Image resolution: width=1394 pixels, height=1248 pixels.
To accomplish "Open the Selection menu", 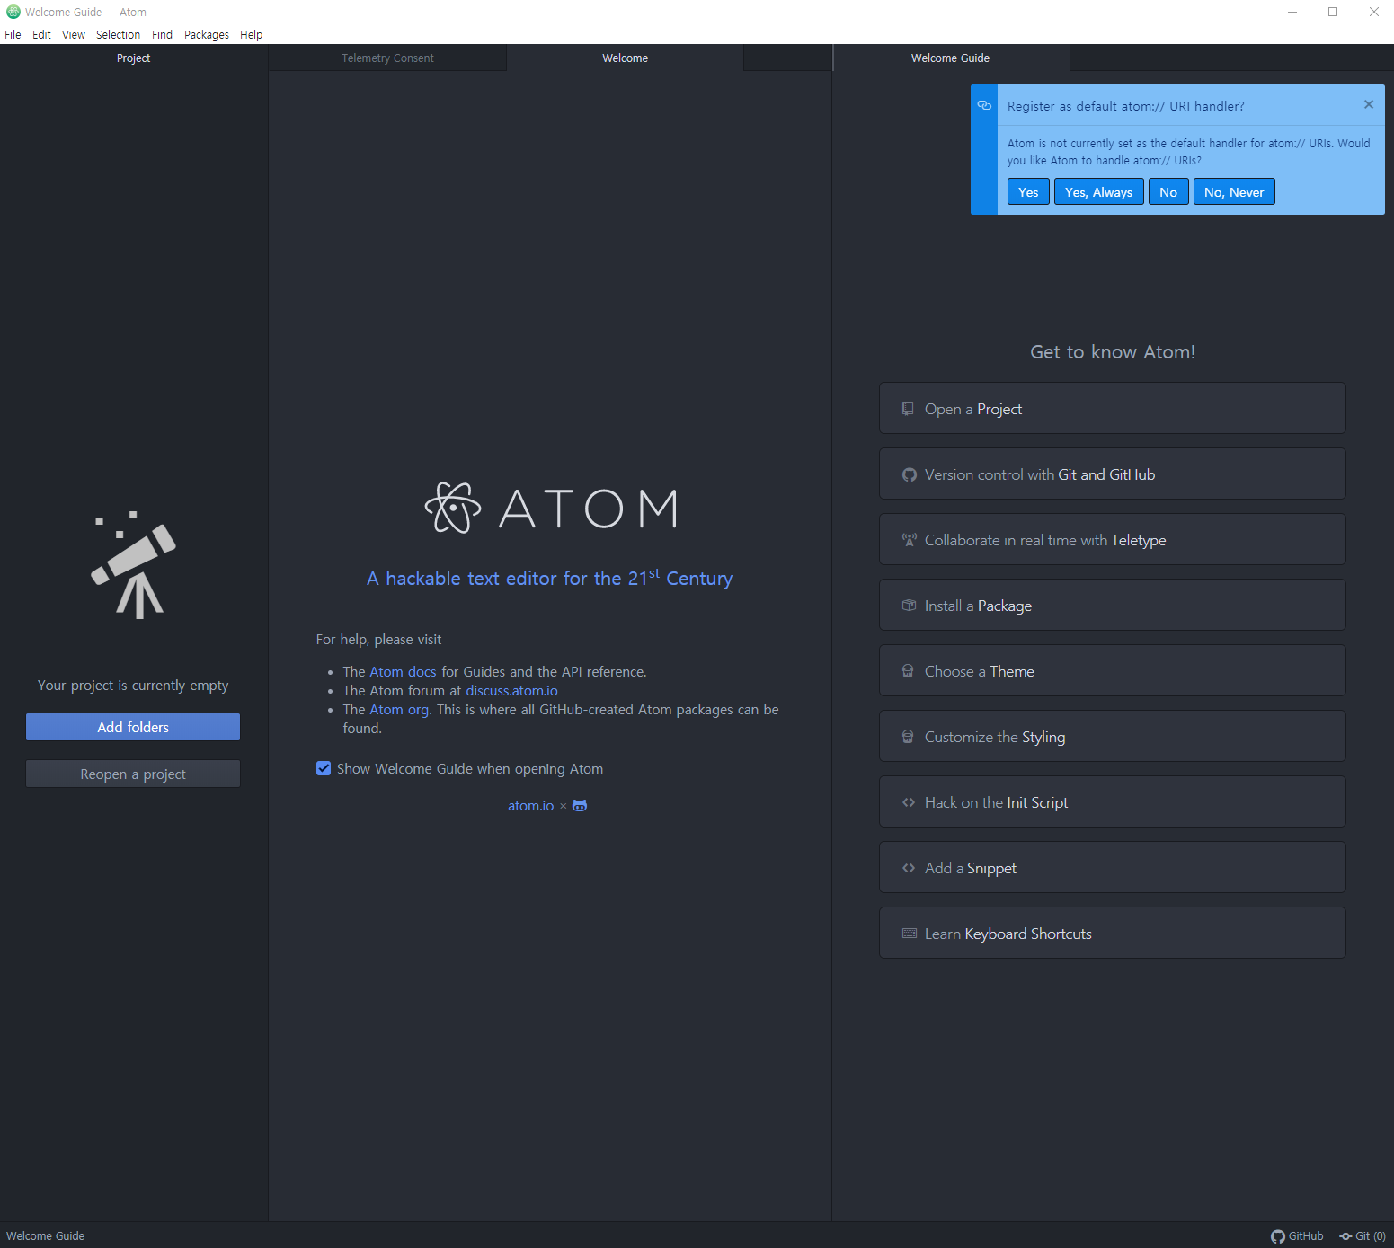I will click(x=118, y=35).
